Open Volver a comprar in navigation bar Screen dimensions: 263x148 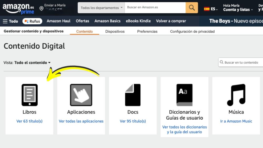171,21
